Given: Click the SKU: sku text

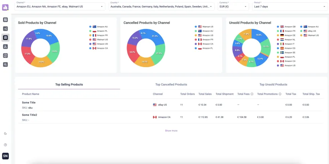Looking at the screenshot, I should coord(27,108).
